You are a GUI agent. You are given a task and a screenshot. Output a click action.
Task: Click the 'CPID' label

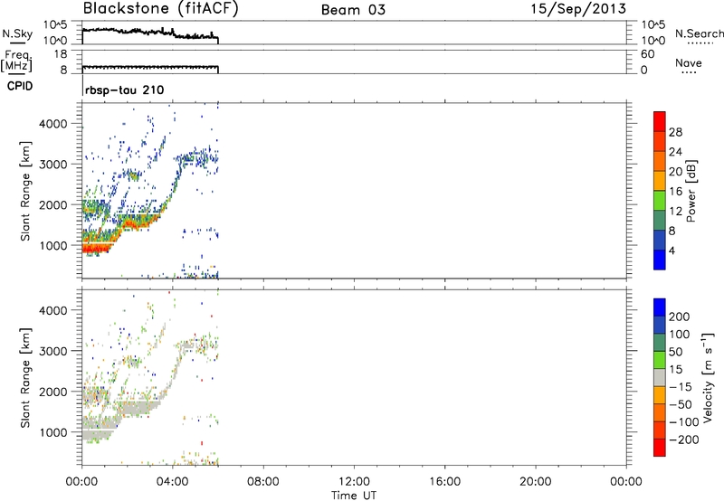tap(20, 86)
